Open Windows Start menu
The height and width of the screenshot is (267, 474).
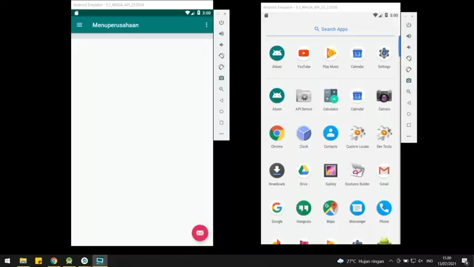(x=7, y=261)
